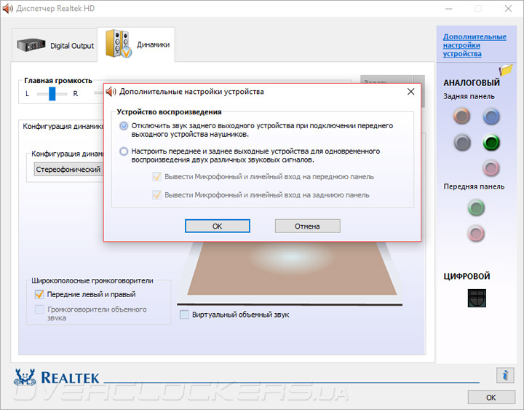Open the Стереофонический speaker configuration dropdown
The width and height of the screenshot is (524, 410).
click(x=68, y=169)
